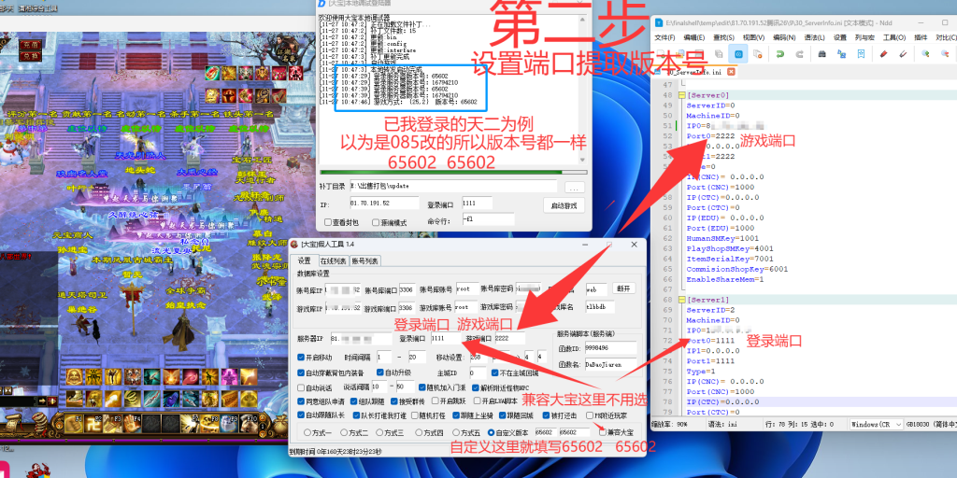Open the 查找(S) menu in Ndd
The height and width of the screenshot is (478, 957).
pyautogui.click(x=723, y=37)
